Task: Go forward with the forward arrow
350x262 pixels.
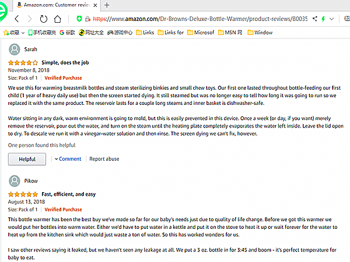Action: coord(30,19)
